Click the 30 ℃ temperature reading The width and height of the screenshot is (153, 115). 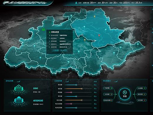tap(115, 3)
